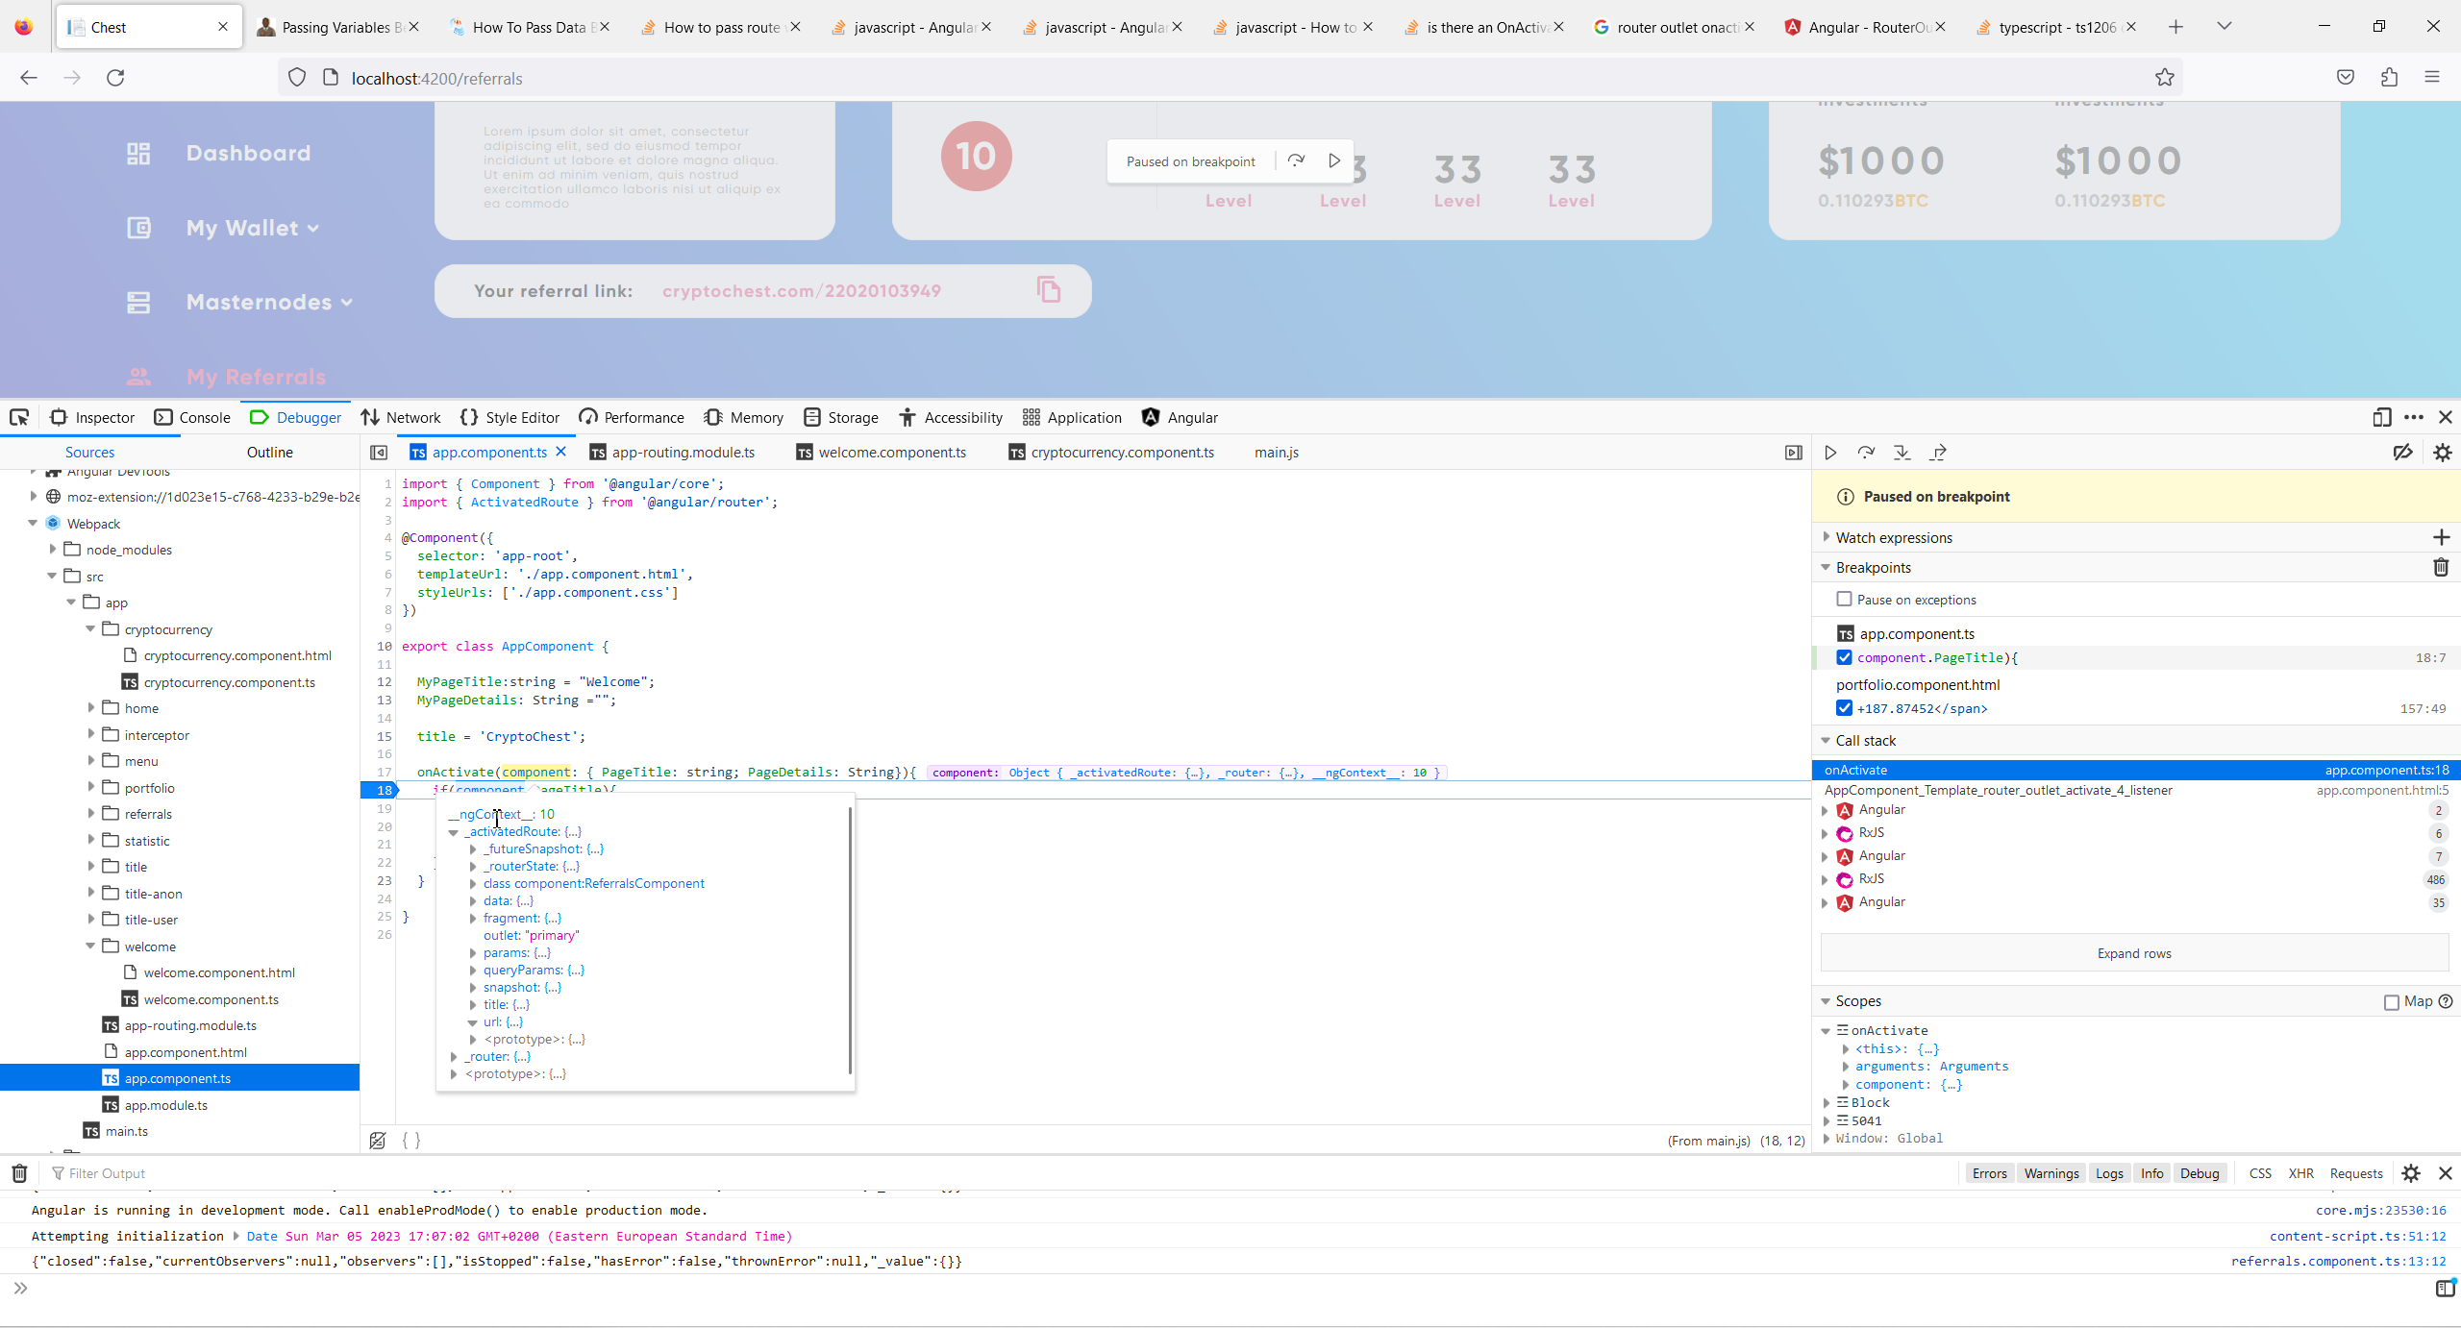Image resolution: width=2461 pixels, height=1328 pixels.
Task: Expand the _router property in preview popup
Action: tap(454, 1056)
